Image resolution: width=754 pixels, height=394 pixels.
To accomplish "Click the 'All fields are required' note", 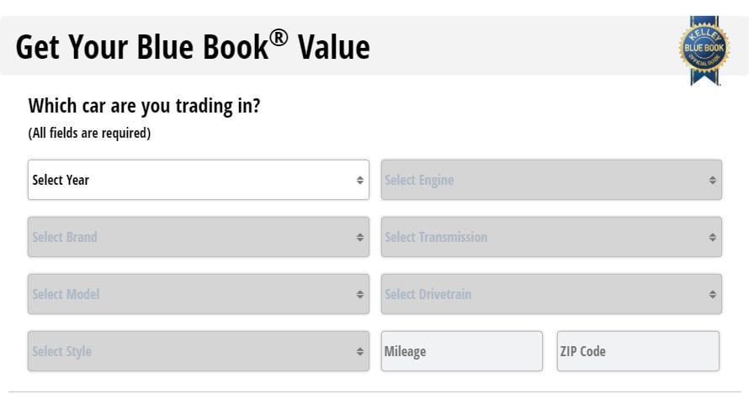I will tap(89, 133).
